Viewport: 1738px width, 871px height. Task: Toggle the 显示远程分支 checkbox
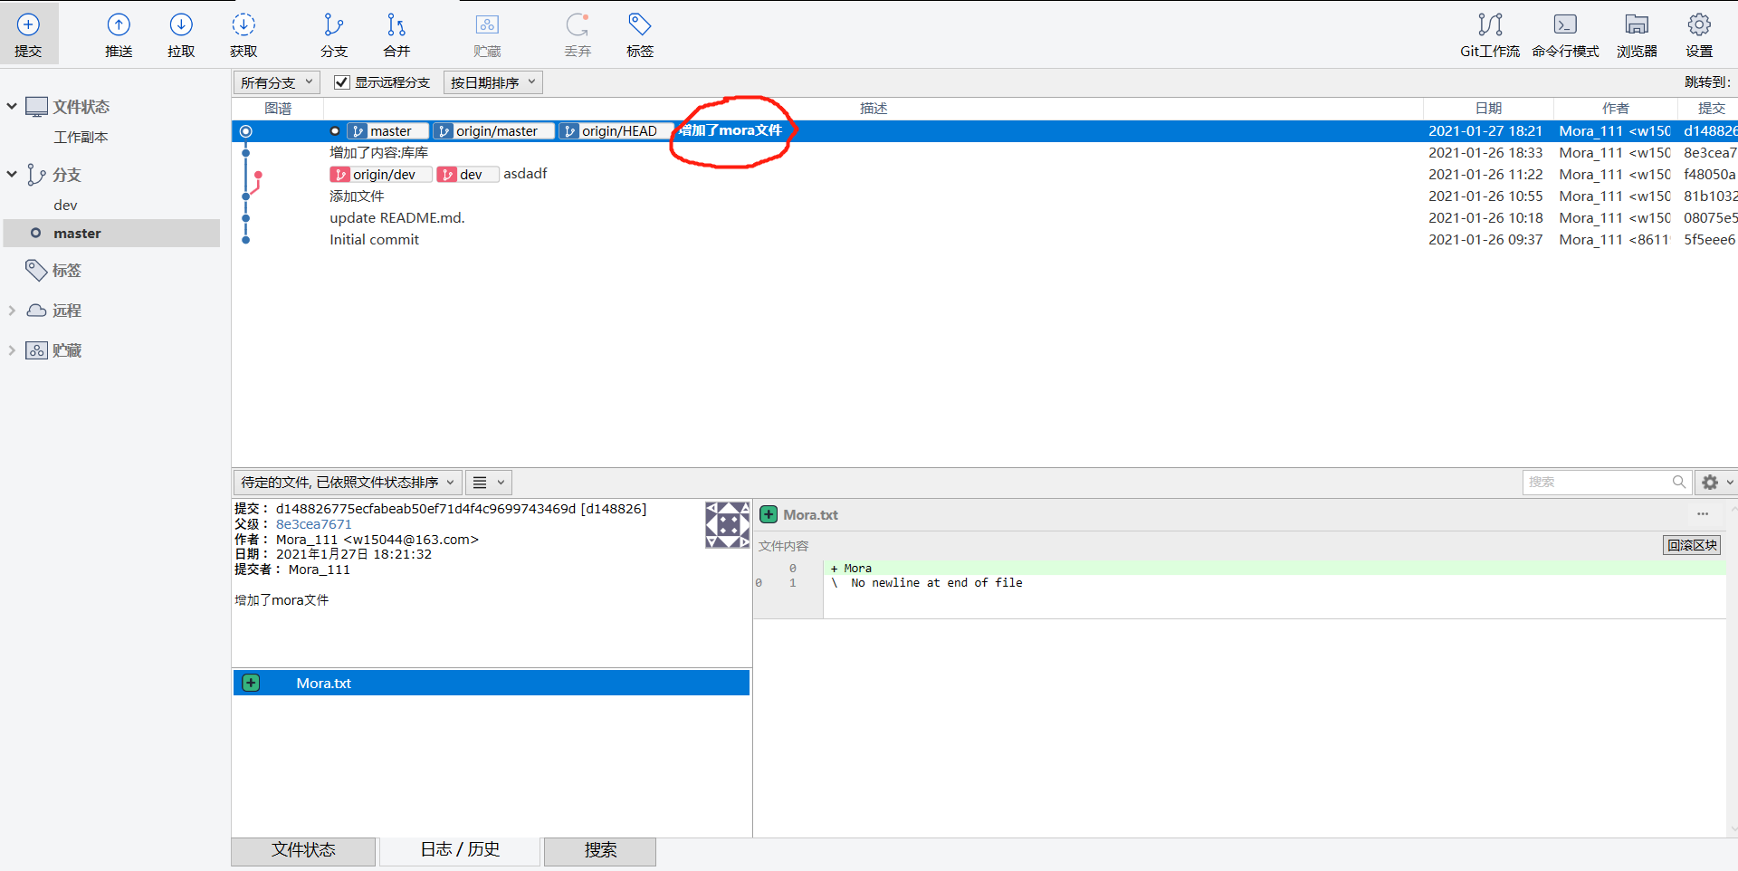(x=341, y=81)
